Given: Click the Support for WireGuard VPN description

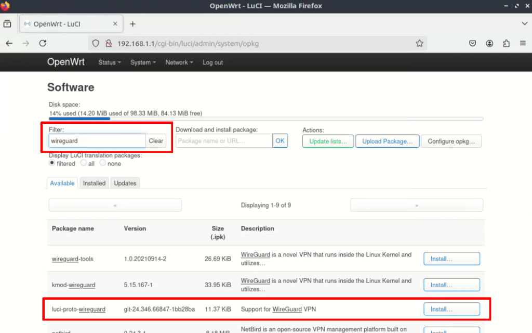Looking at the screenshot, I should click(278, 309).
